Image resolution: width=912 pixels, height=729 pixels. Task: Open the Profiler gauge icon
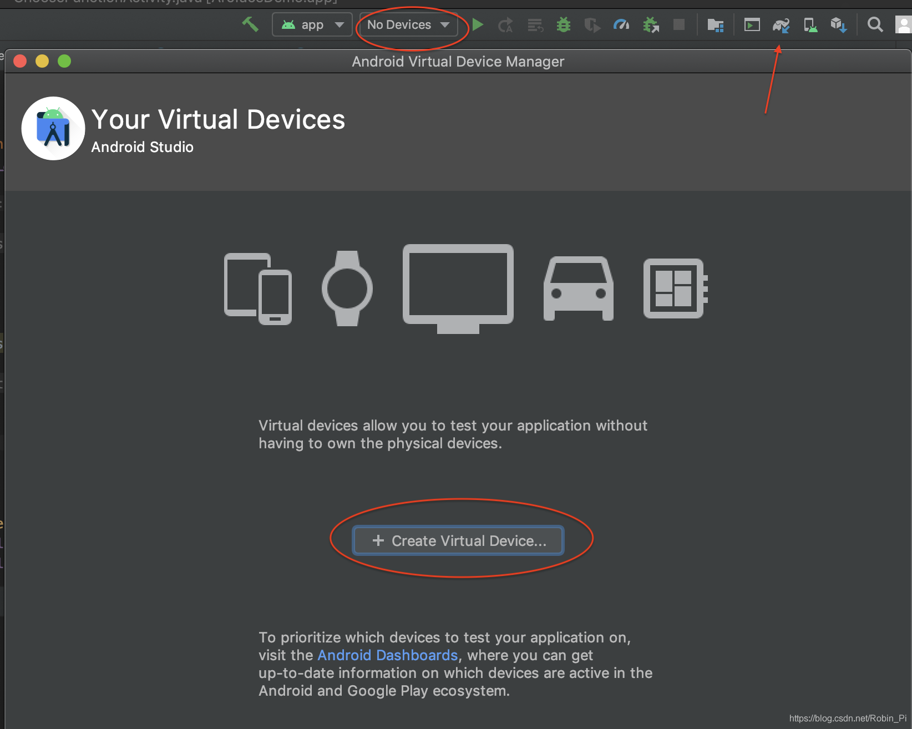(x=621, y=24)
